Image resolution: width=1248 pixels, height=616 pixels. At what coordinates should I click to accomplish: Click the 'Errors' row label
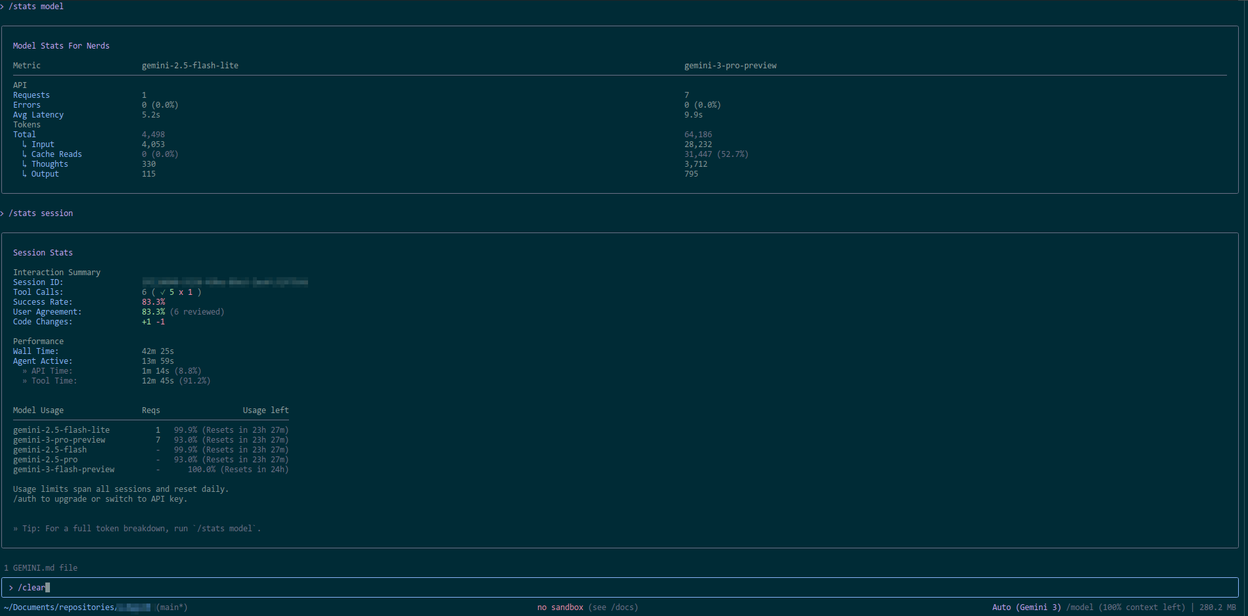[27, 105]
